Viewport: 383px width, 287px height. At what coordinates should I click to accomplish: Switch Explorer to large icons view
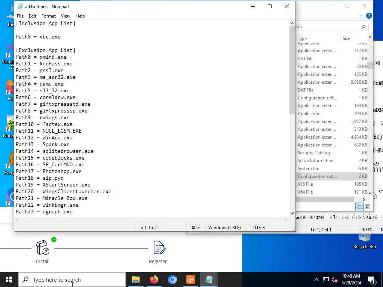tap(368, 207)
